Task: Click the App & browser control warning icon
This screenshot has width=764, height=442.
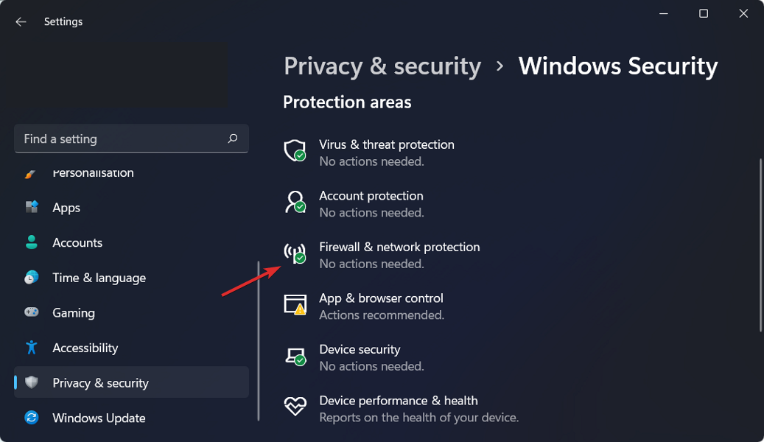Action: tap(295, 305)
